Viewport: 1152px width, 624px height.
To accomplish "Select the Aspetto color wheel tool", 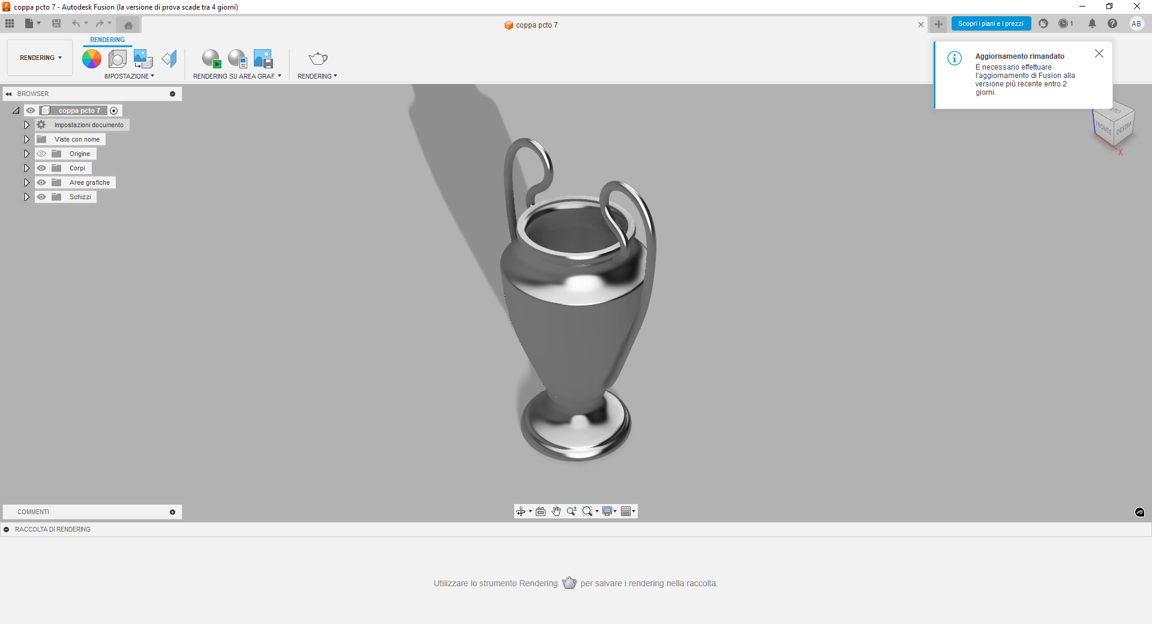I will pos(91,58).
